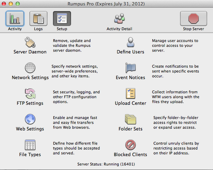
Task: Open the Event Notices flag icon
Action: [130, 68]
